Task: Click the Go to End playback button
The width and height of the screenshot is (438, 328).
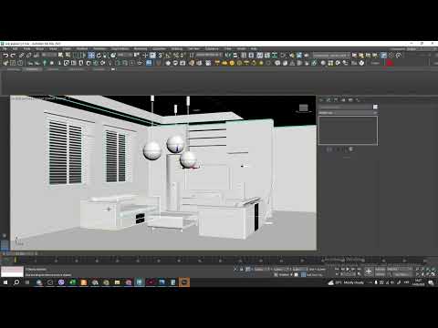Action: [359, 269]
